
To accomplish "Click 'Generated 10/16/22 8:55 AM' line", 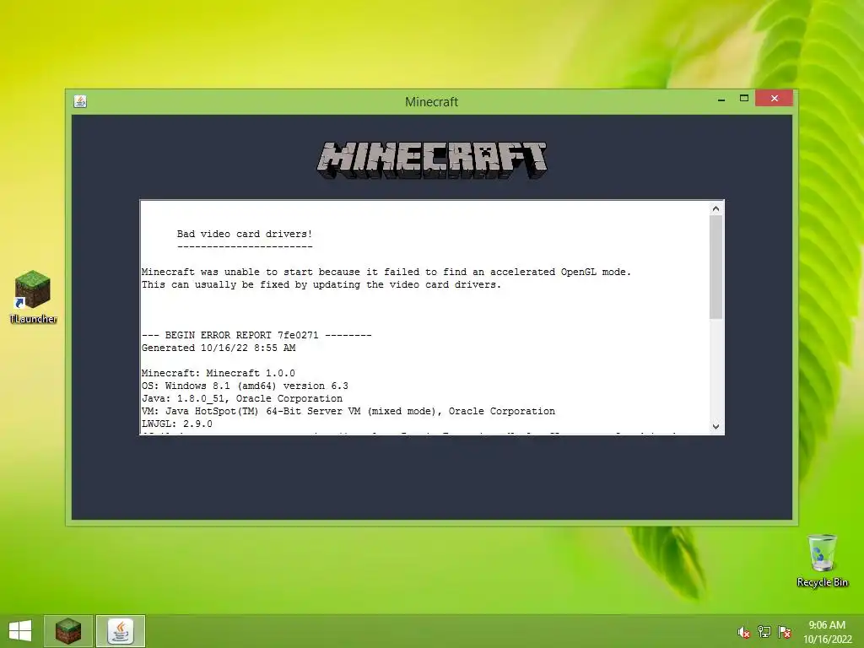I will [219, 348].
